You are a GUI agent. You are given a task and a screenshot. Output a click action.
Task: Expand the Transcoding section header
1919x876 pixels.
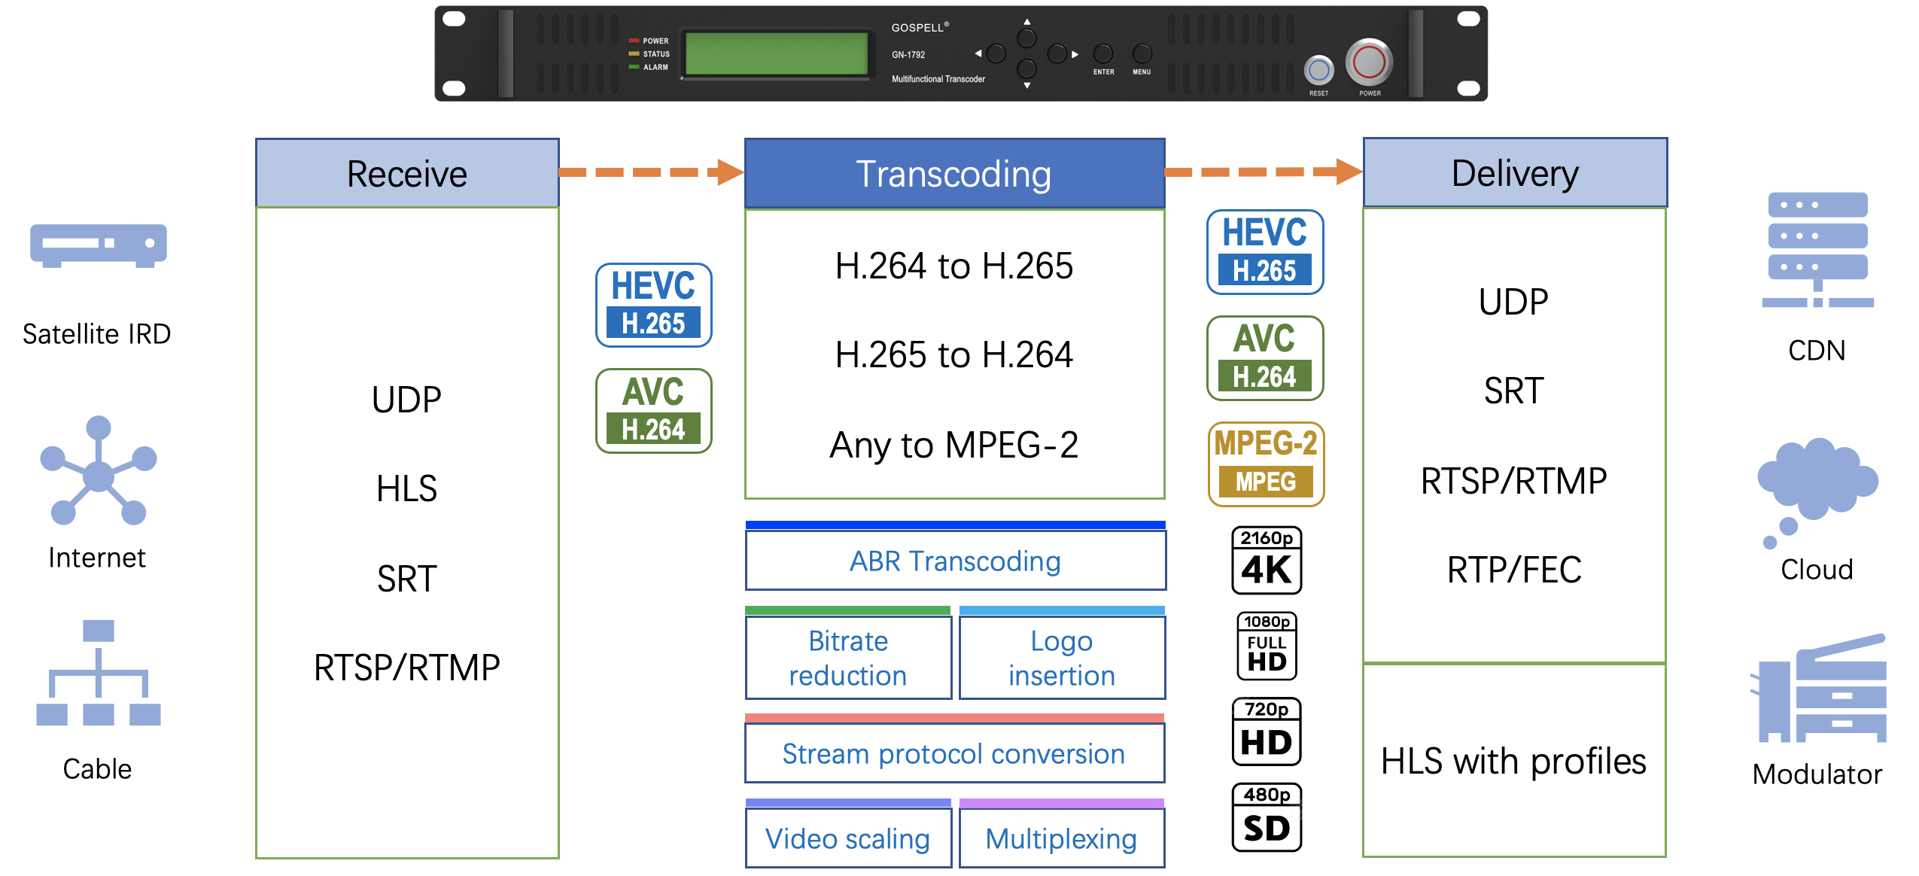pos(953,172)
